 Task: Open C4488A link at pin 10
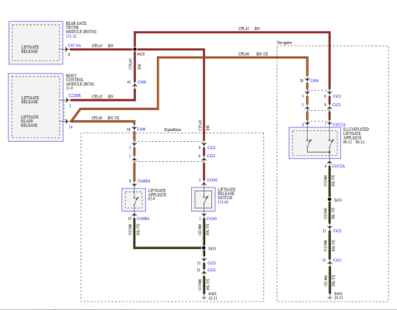[x=143, y=219]
